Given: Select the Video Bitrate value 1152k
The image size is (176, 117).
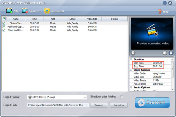Looking at the screenshot, I should 156,80.
